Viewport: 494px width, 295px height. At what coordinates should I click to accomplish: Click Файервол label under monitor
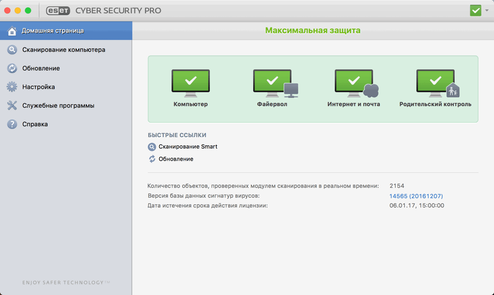[272, 104]
